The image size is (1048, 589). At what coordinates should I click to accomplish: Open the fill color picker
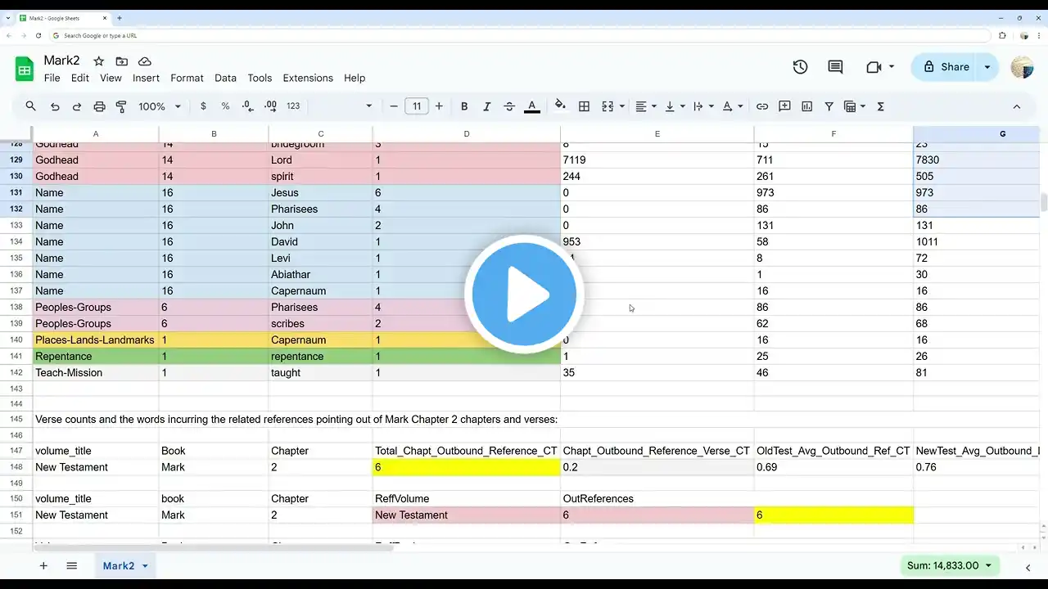[561, 106]
